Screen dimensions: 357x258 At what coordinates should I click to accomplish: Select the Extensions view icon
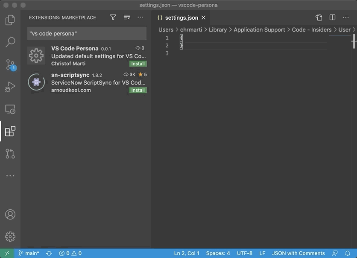pyautogui.click(x=10, y=131)
